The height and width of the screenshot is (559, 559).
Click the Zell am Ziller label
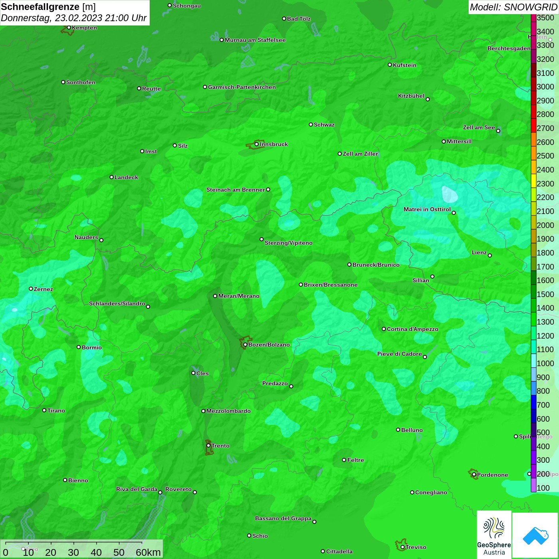[x=360, y=154]
